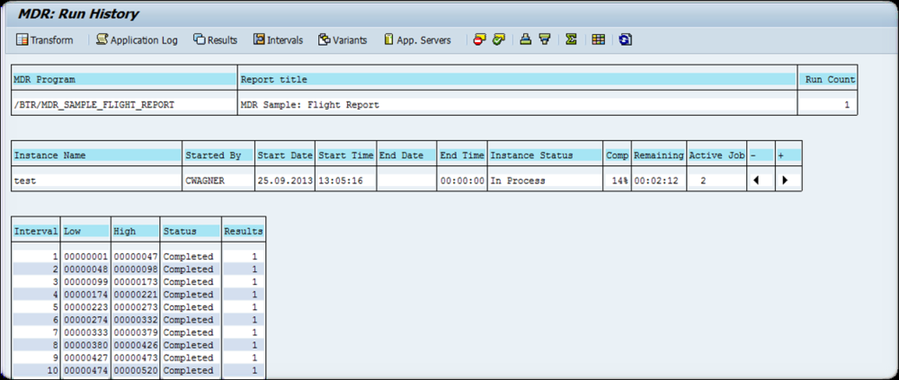
Task: Click the End Time column header
Action: (461, 155)
